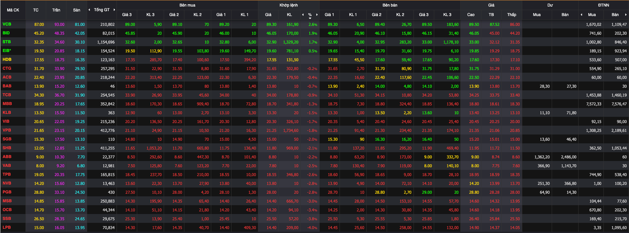The image size is (629, 233).
Task: Click the TB column header
Action: [491, 15]
